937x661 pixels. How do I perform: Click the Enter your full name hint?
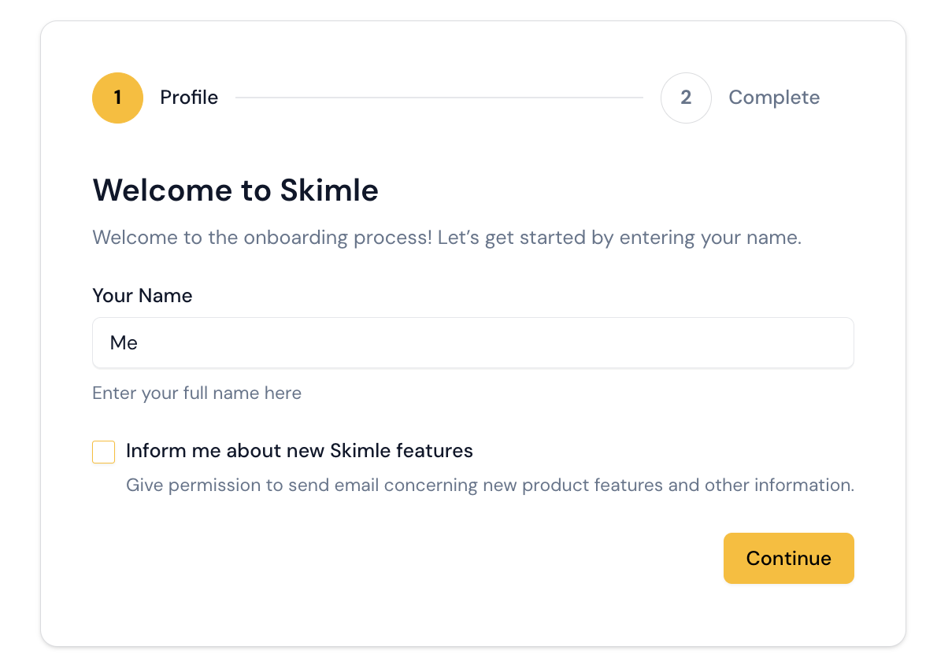[197, 393]
